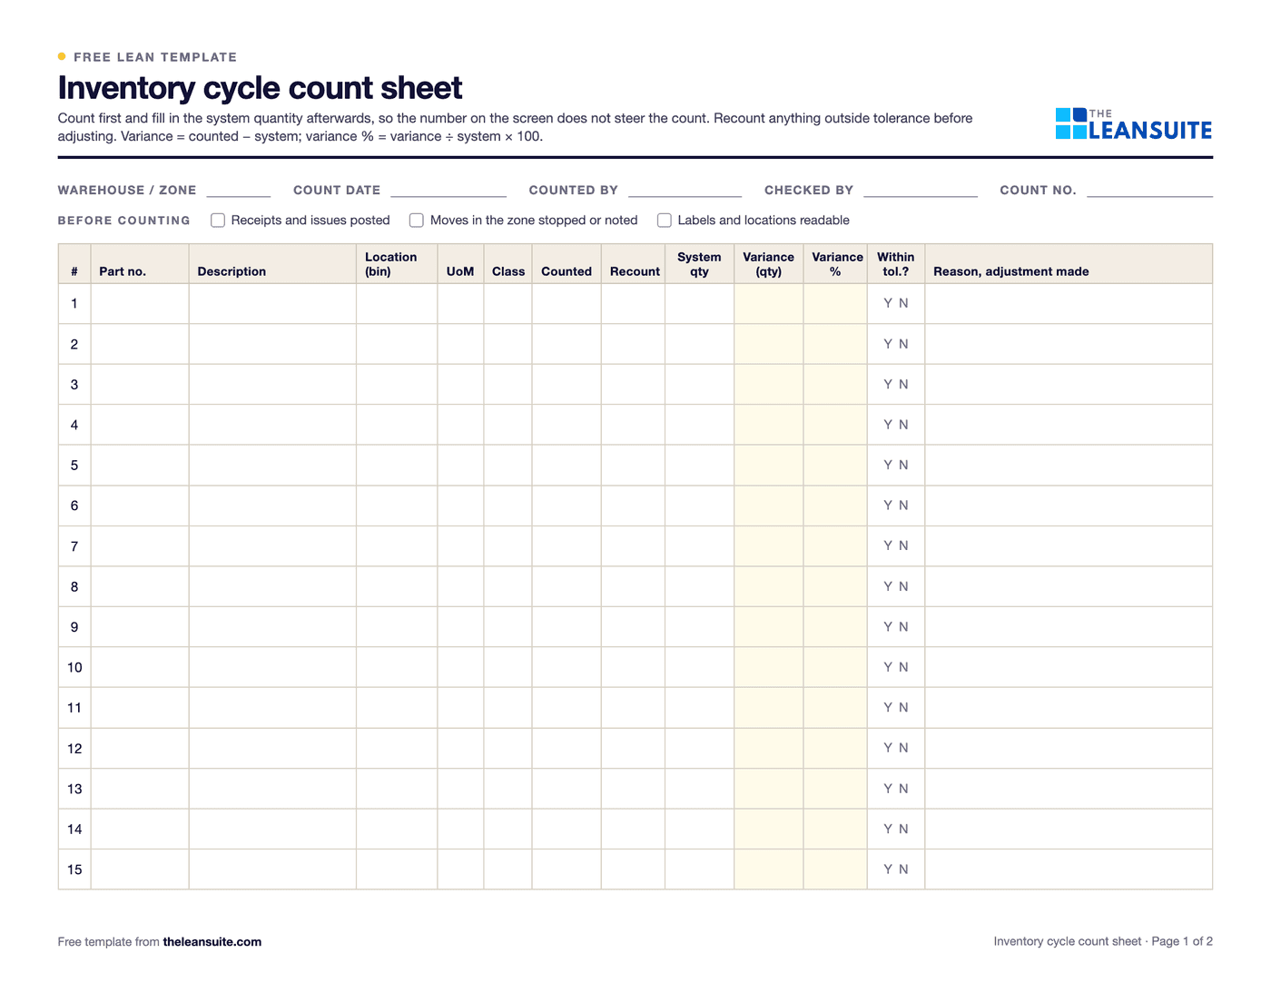This screenshot has height=982, width=1271.
Task: Select the Counted By blank line
Action: pos(685,190)
